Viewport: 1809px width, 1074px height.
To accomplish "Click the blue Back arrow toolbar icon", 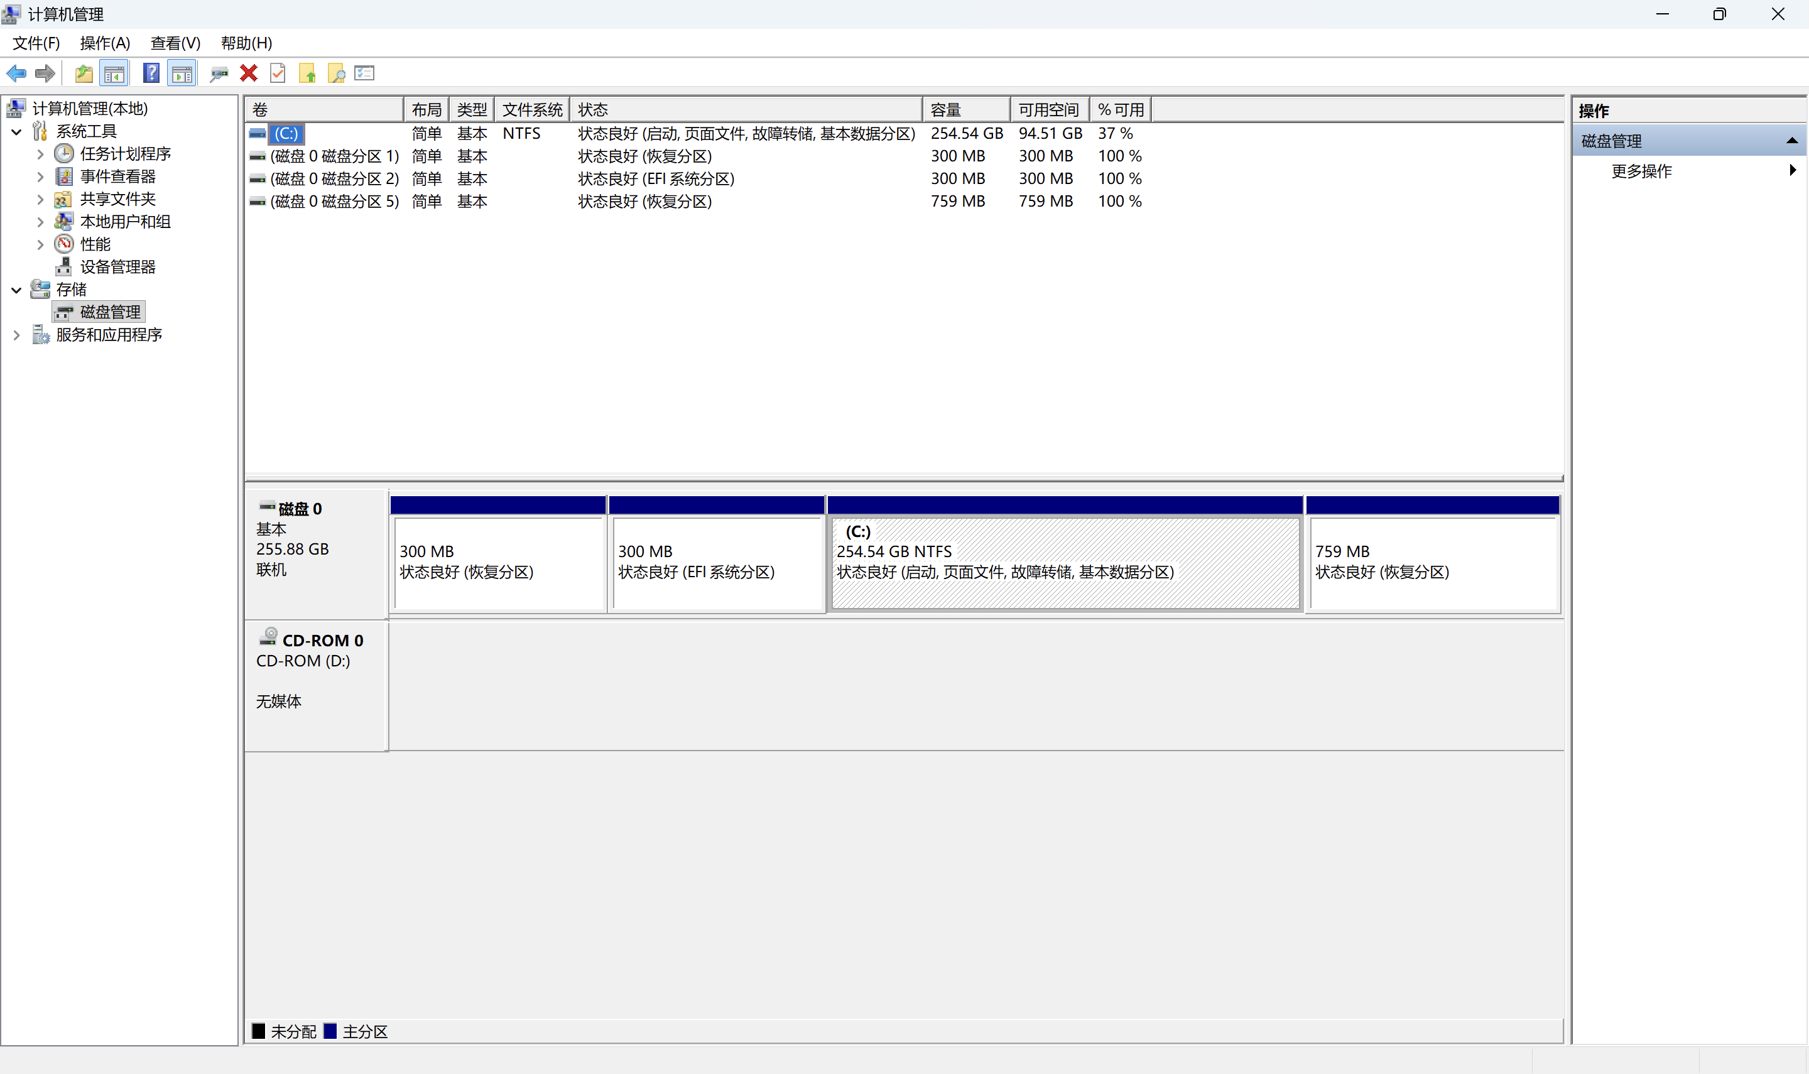I will (x=16, y=73).
